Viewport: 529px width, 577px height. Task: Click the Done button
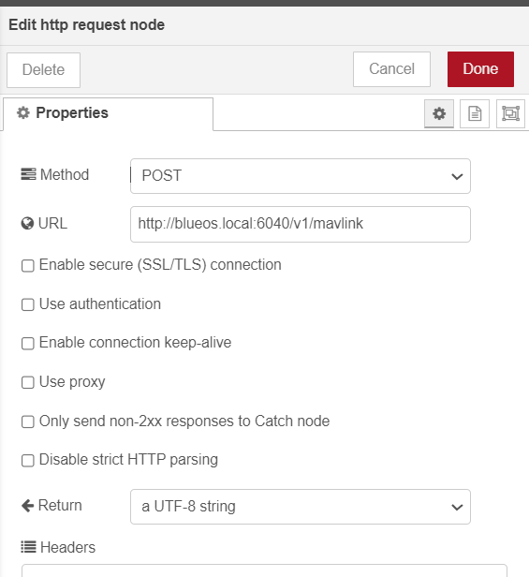480,69
